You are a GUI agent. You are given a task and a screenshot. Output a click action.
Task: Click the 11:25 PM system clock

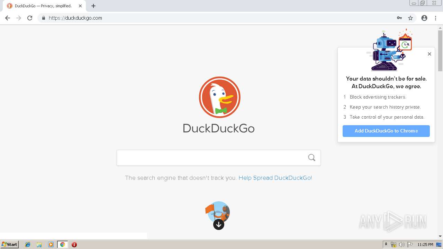pos(425,245)
